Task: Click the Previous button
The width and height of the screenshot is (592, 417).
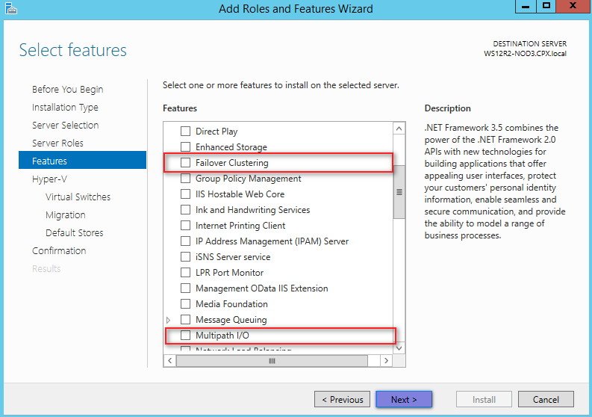Action: pos(343,400)
